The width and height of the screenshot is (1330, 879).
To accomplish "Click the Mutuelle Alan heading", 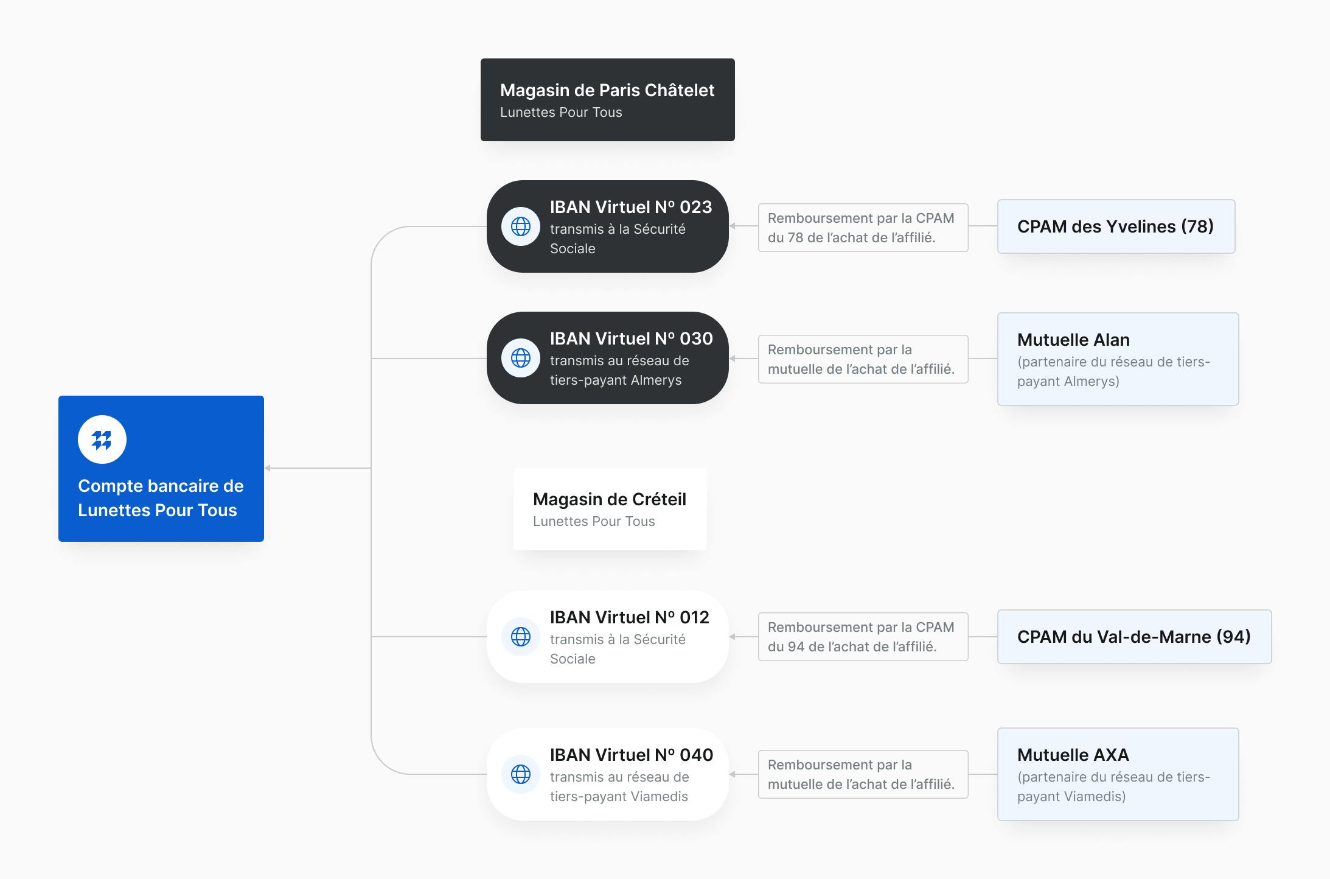I will pyautogui.click(x=1073, y=340).
